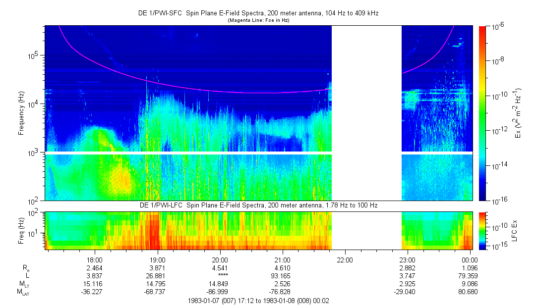Click the Ex units color bar label
The image size is (537, 307).
click(x=519, y=113)
